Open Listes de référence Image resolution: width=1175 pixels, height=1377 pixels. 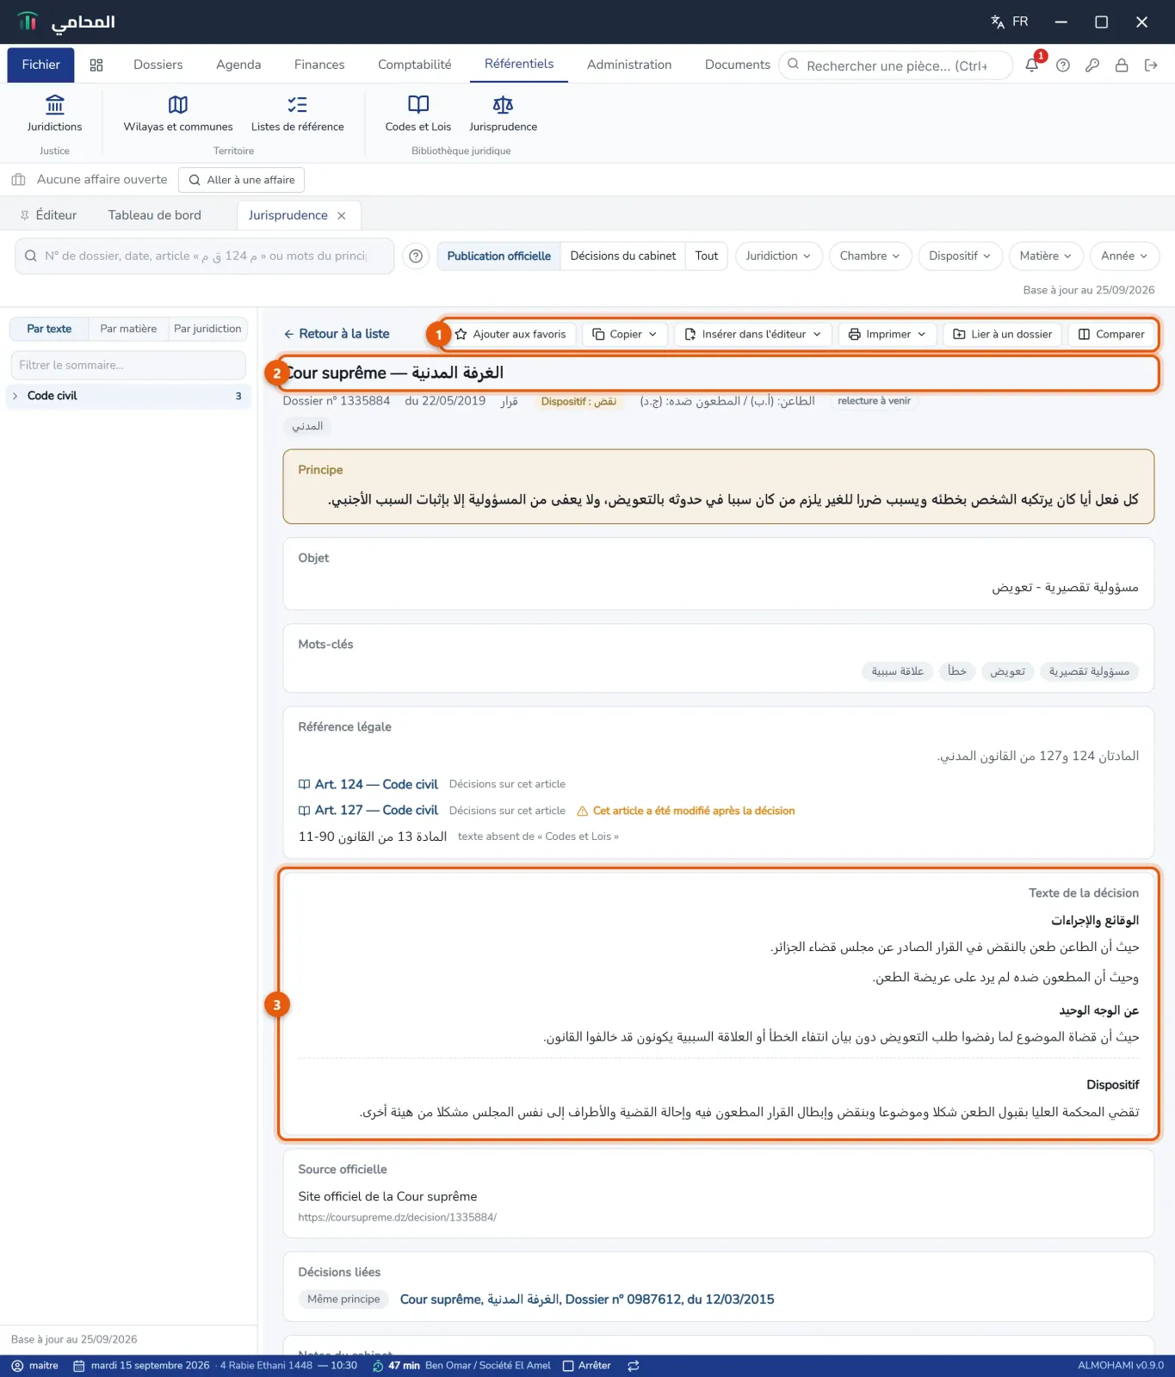tap(298, 114)
